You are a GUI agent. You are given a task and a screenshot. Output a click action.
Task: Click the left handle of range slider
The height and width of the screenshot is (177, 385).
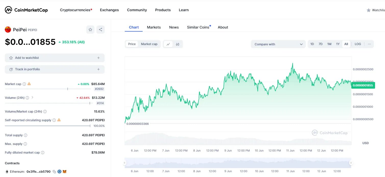tap(125, 163)
